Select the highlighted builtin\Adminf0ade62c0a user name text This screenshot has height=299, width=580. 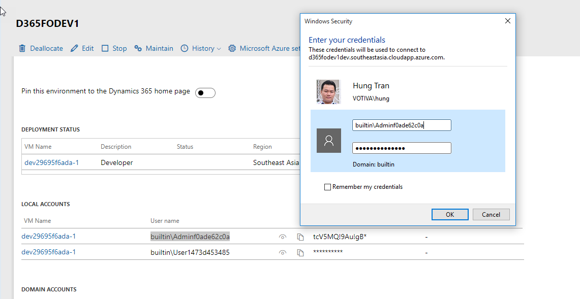coord(190,237)
